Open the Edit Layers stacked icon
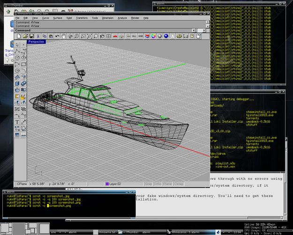 pyautogui.click(x=147, y=36)
